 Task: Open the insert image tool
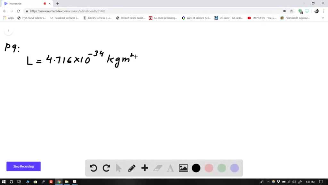[x=183, y=168]
